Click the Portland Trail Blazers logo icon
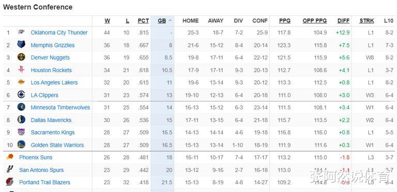The height and width of the screenshot is (192, 397). (x=10, y=182)
